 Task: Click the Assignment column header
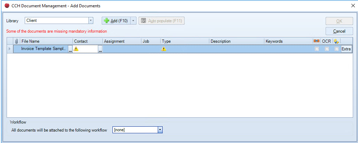click(122, 41)
